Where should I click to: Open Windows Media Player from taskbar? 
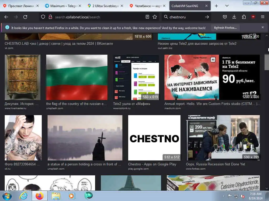71,196
